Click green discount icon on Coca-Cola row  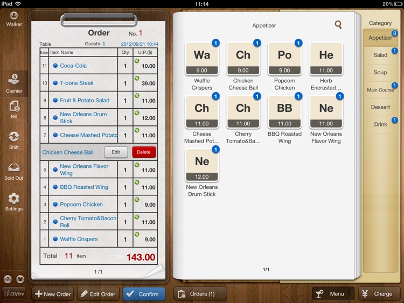pos(137,61)
